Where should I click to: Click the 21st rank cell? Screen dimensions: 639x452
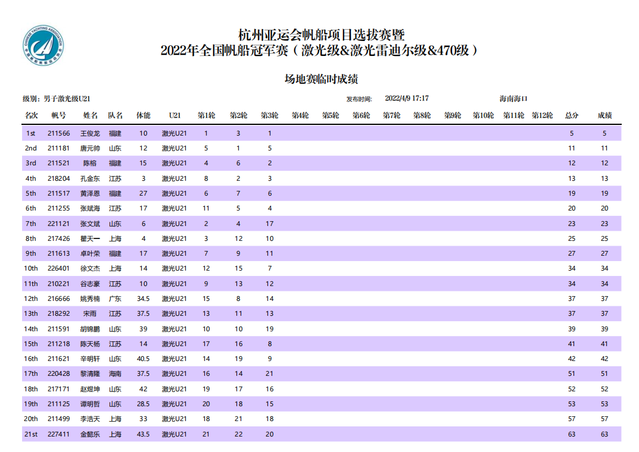click(x=31, y=434)
